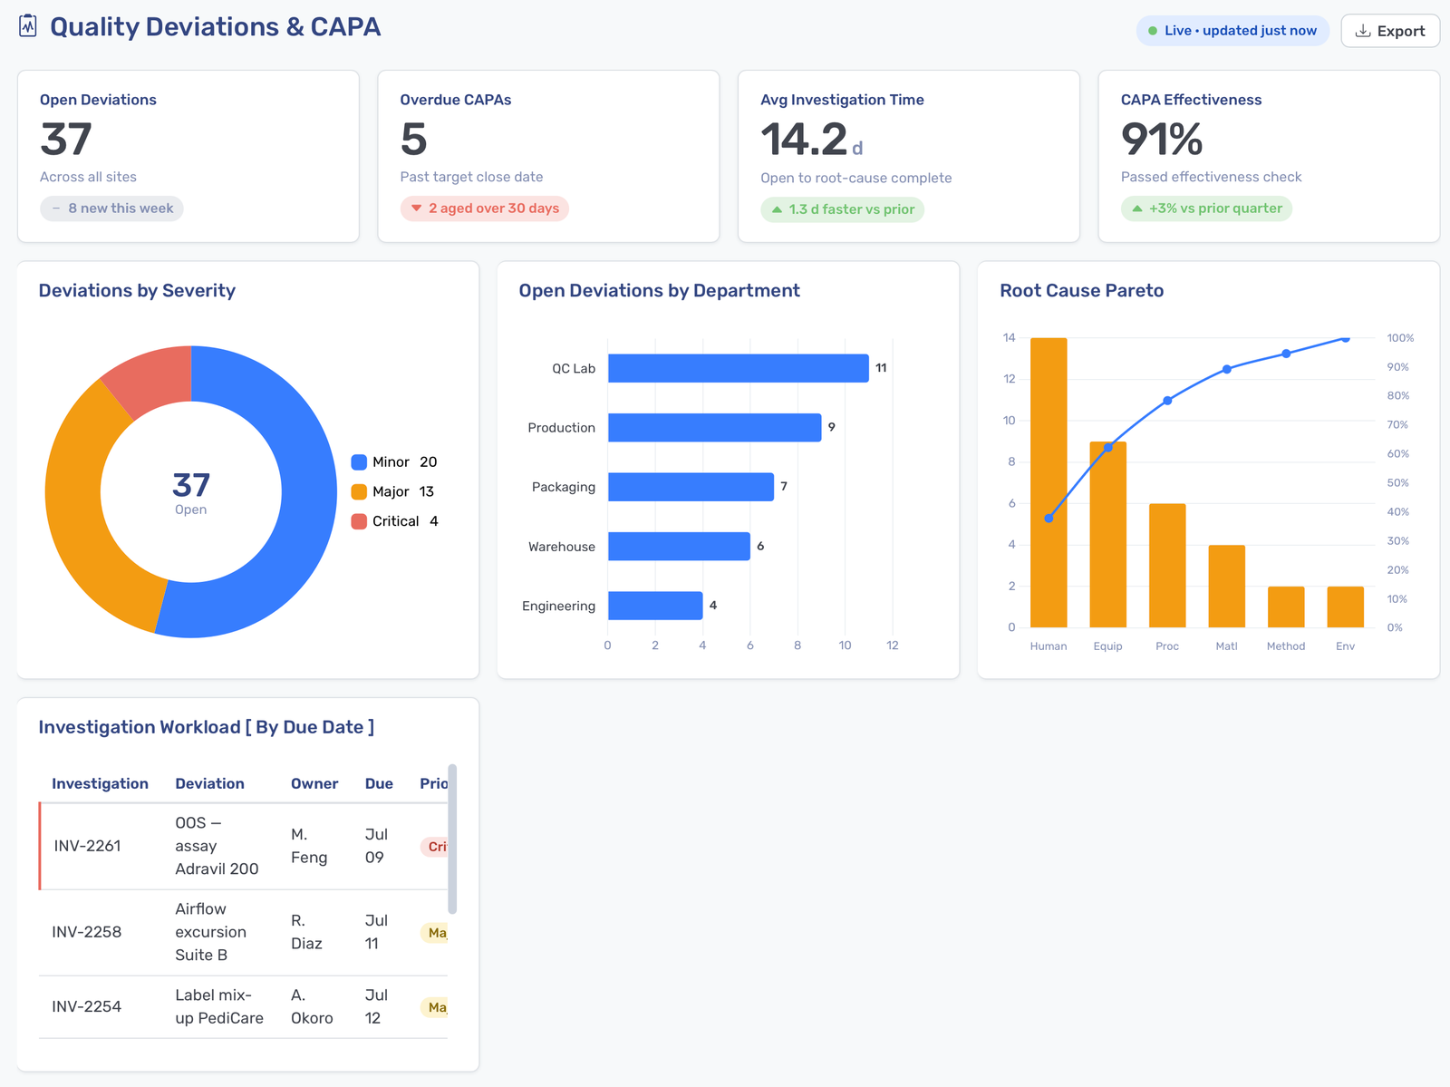The image size is (1450, 1087).
Task: Toggle the Critical legend swatch
Action: tap(359, 521)
